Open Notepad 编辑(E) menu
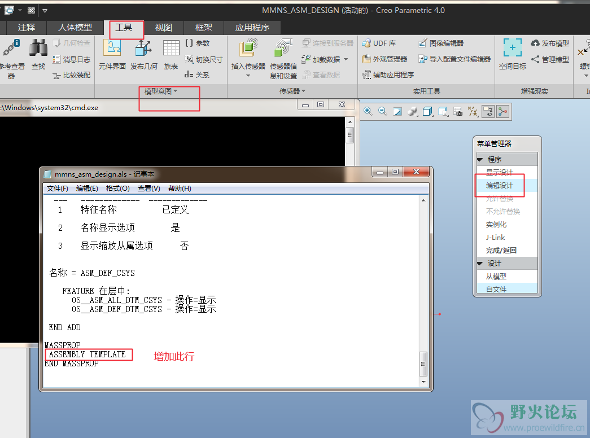590x438 pixels. click(87, 189)
